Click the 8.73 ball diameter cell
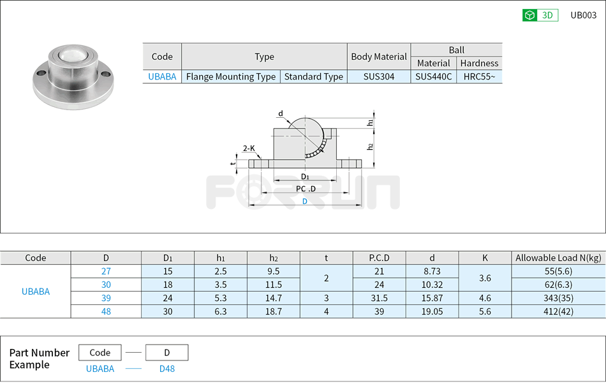The image size is (606, 384). point(432,271)
